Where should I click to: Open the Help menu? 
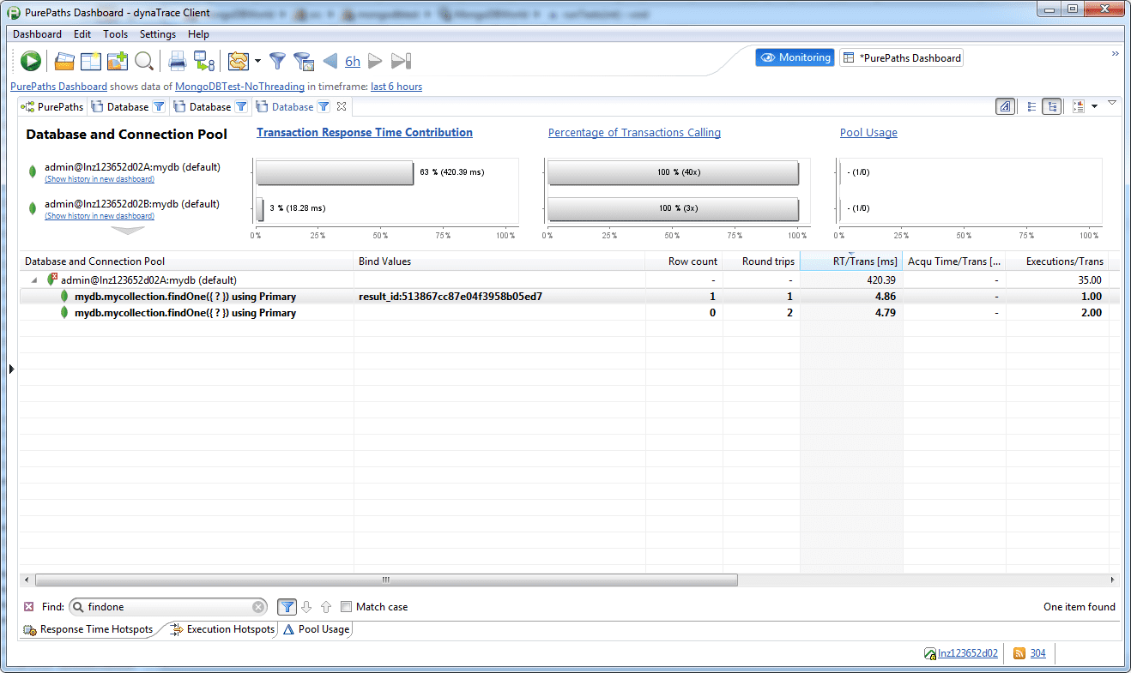198,34
